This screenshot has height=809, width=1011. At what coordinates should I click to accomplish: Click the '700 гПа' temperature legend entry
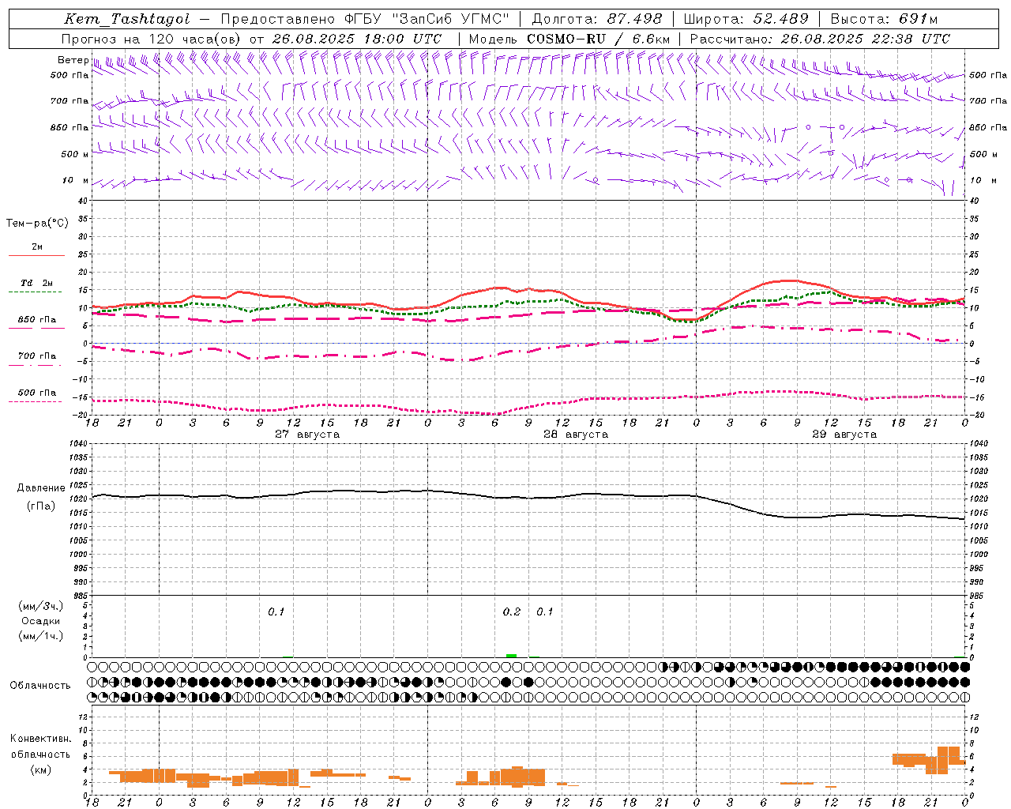click(36, 356)
